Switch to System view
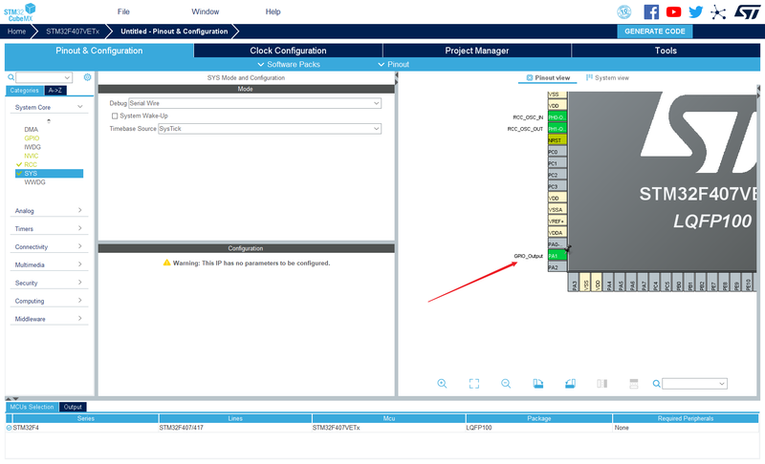Screen dimensions: 765x464 607,78
